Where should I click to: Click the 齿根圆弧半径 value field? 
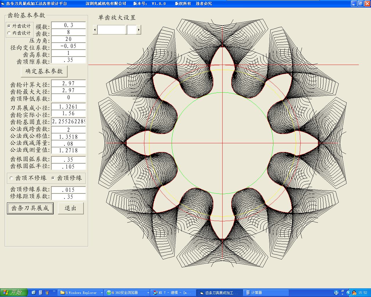68,167
